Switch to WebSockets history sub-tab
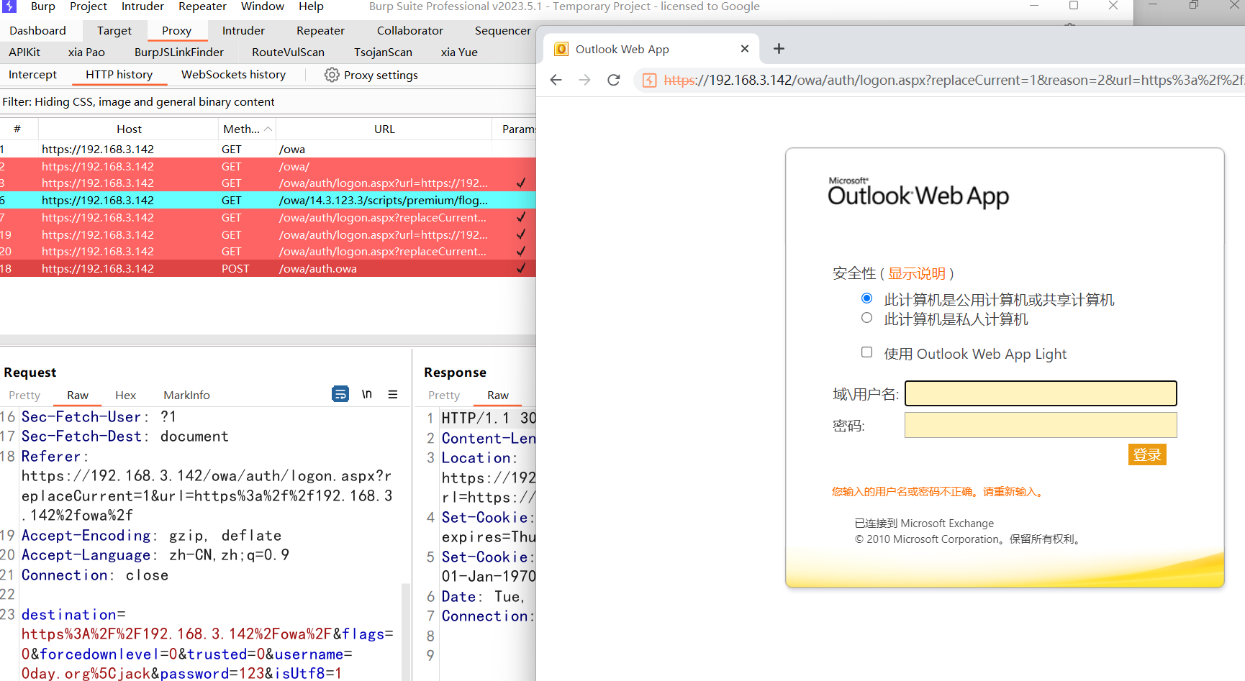The width and height of the screenshot is (1245, 681). pos(233,75)
